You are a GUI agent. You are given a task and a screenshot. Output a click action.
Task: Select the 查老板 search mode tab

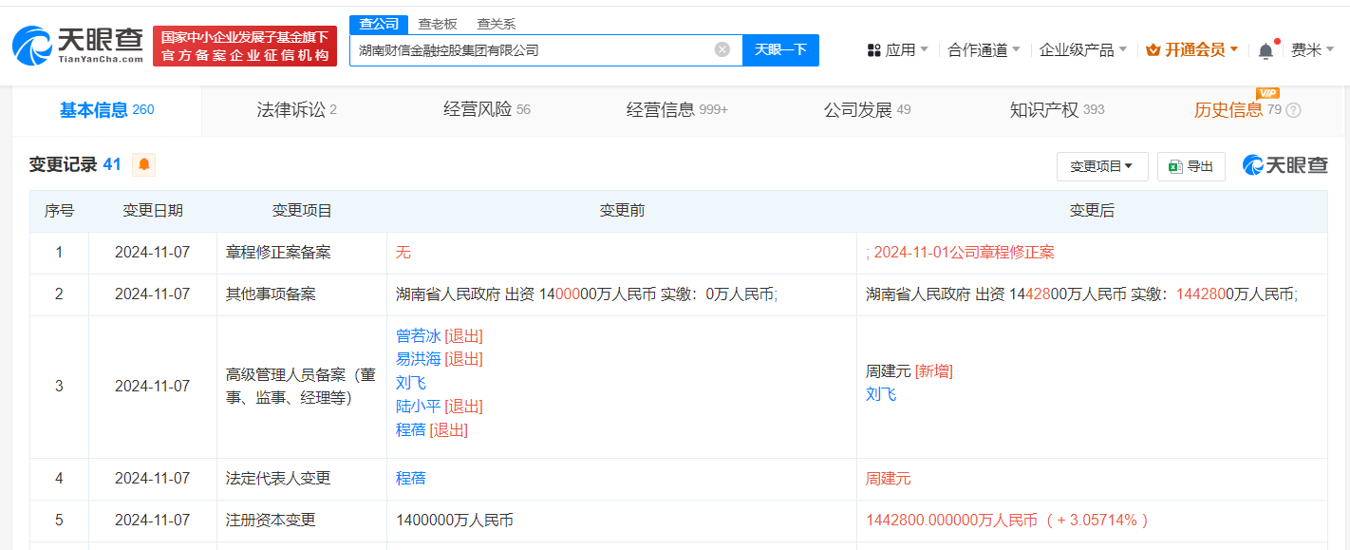point(438,24)
